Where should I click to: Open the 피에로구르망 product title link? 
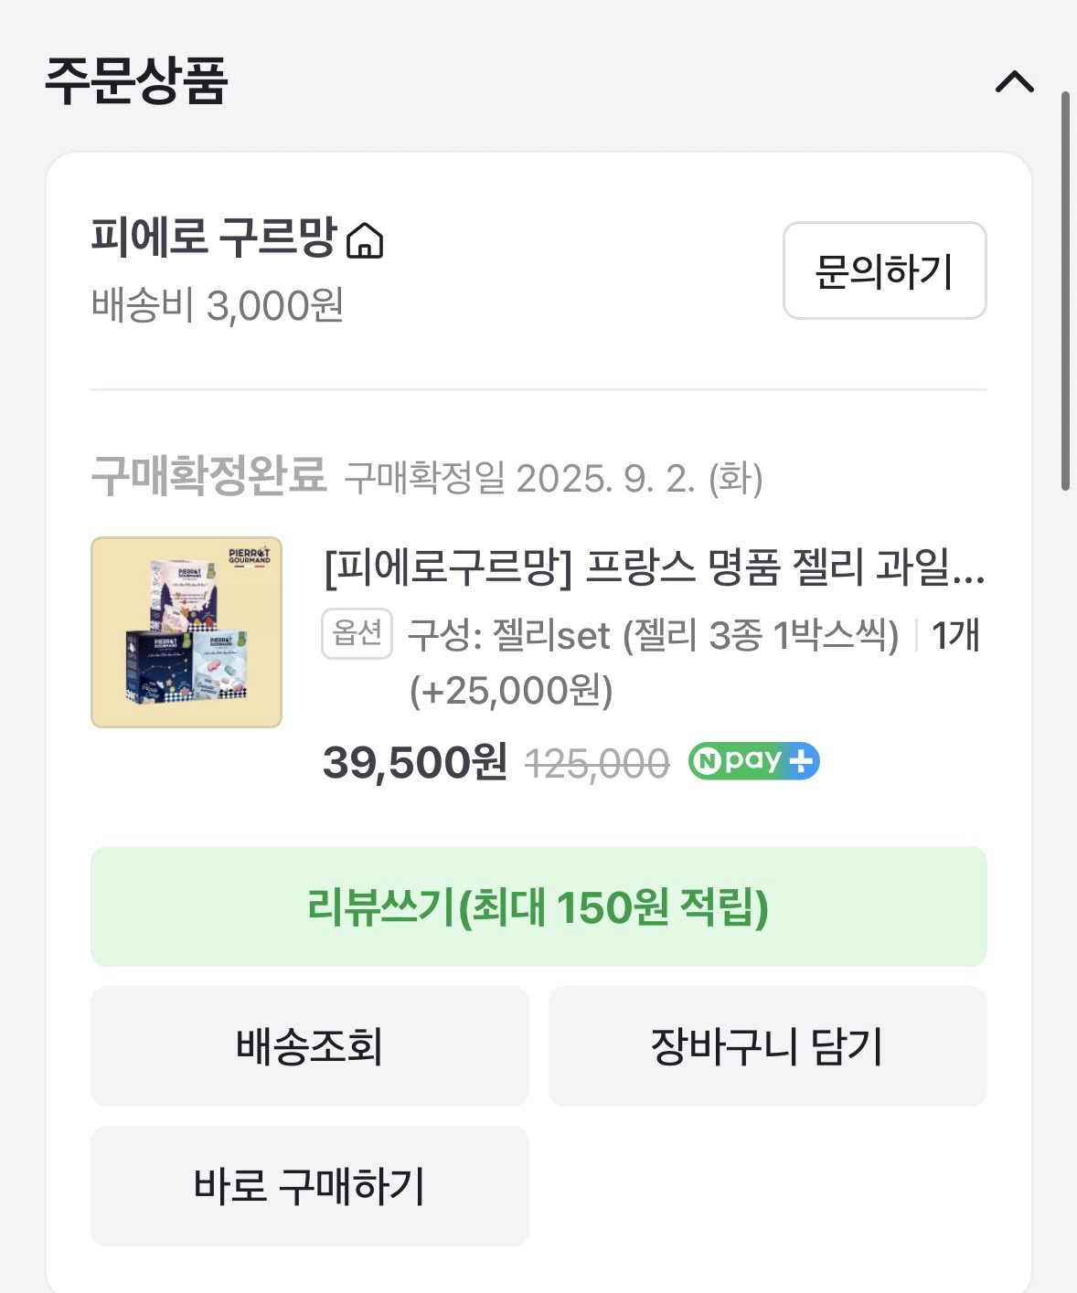point(655,567)
